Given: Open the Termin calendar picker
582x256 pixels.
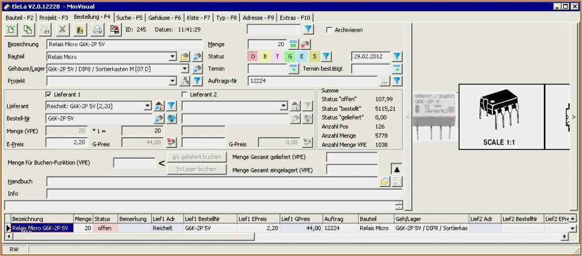Looking at the screenshot, I should 294,69.
